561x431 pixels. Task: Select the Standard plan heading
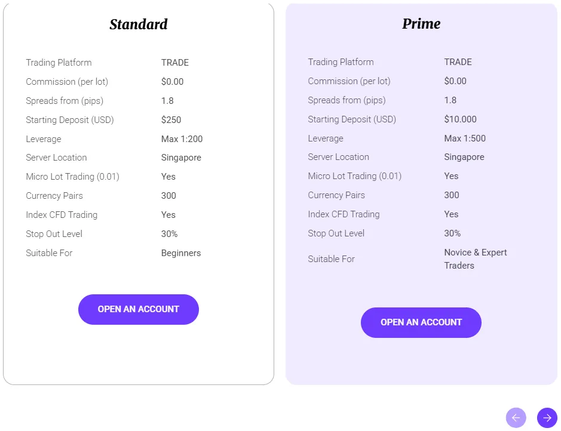139,24
